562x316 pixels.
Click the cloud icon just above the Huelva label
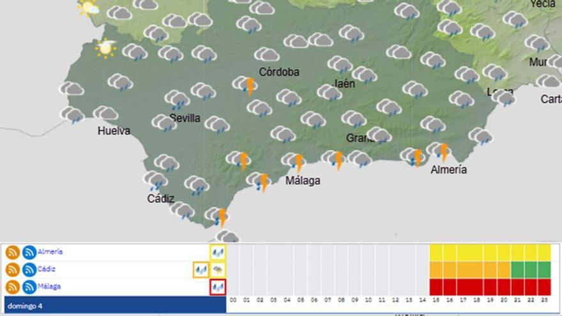(106, 113)
